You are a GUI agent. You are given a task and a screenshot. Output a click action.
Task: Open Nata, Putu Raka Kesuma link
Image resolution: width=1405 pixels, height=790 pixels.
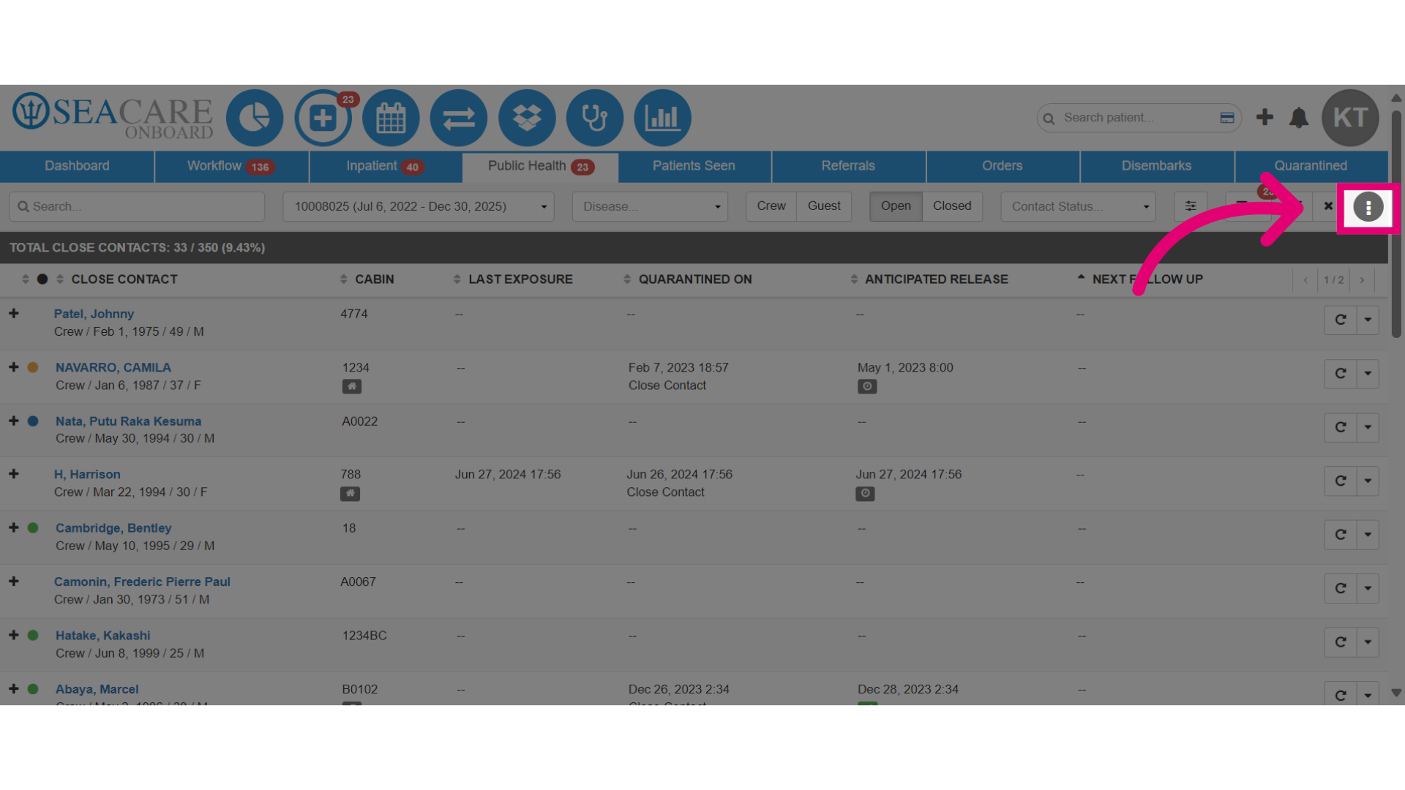128,421
